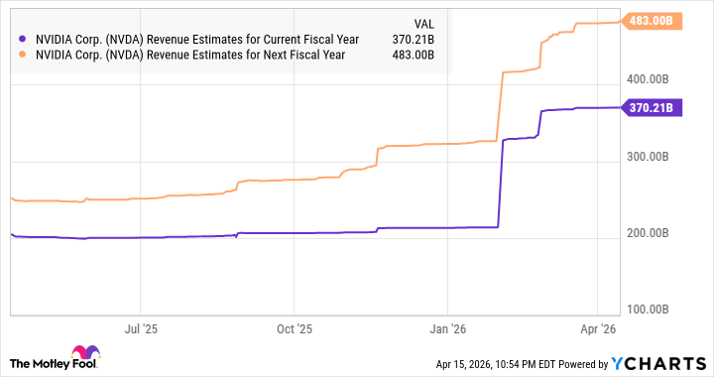Image resolution: width=714 pixels, height=377 pixels.
Task: Click the timestamp 'Apr 15, 2026, 10:54 PM EDT'
Action: [x=496, y=364]
